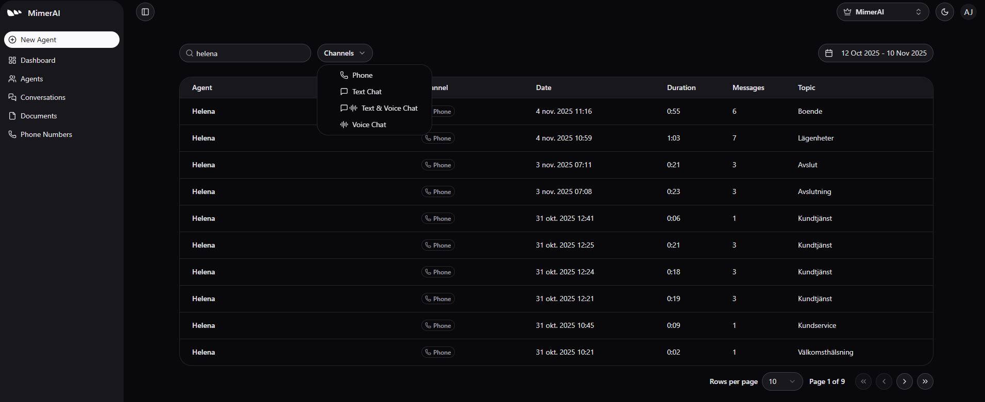The image size is (985, 402).
Task: Click the calendar icon in date range
Action: click(x=829, y=53)
